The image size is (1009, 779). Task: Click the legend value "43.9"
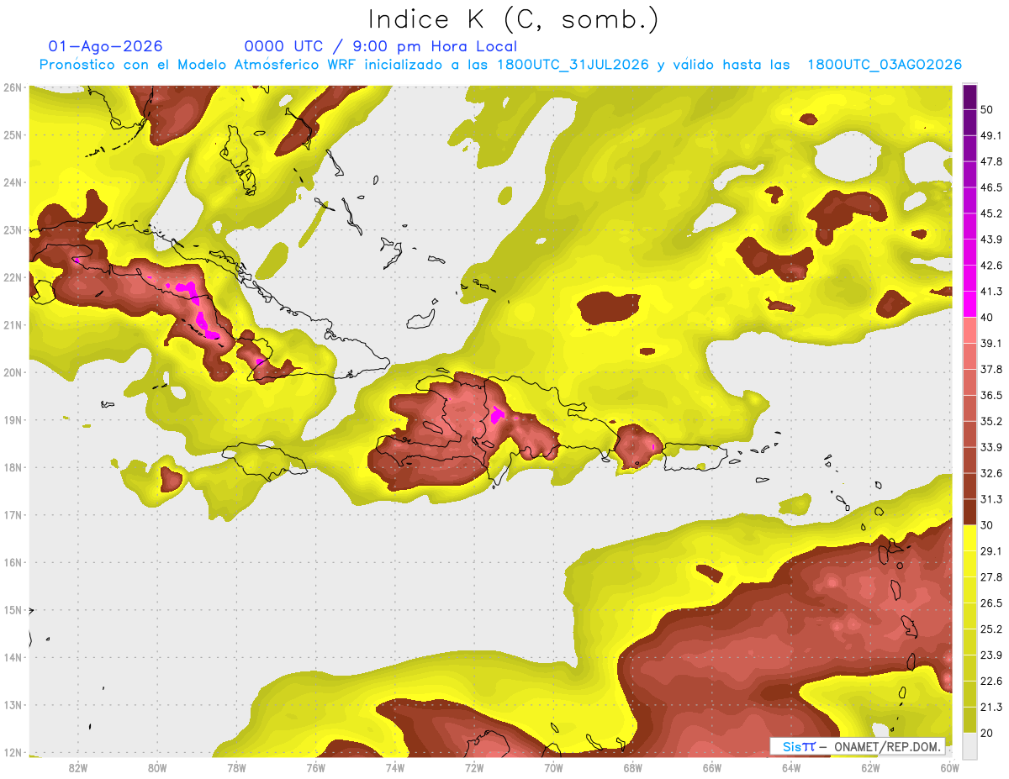pos(991,239)
